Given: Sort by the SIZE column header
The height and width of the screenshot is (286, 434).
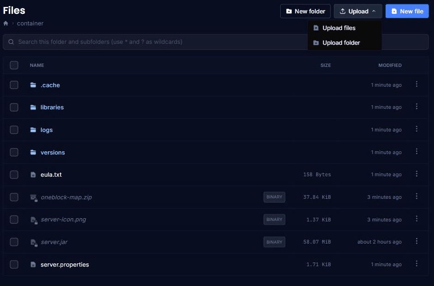Looking at the screenshot, I should pyautogui.click(x=325, y=66).
